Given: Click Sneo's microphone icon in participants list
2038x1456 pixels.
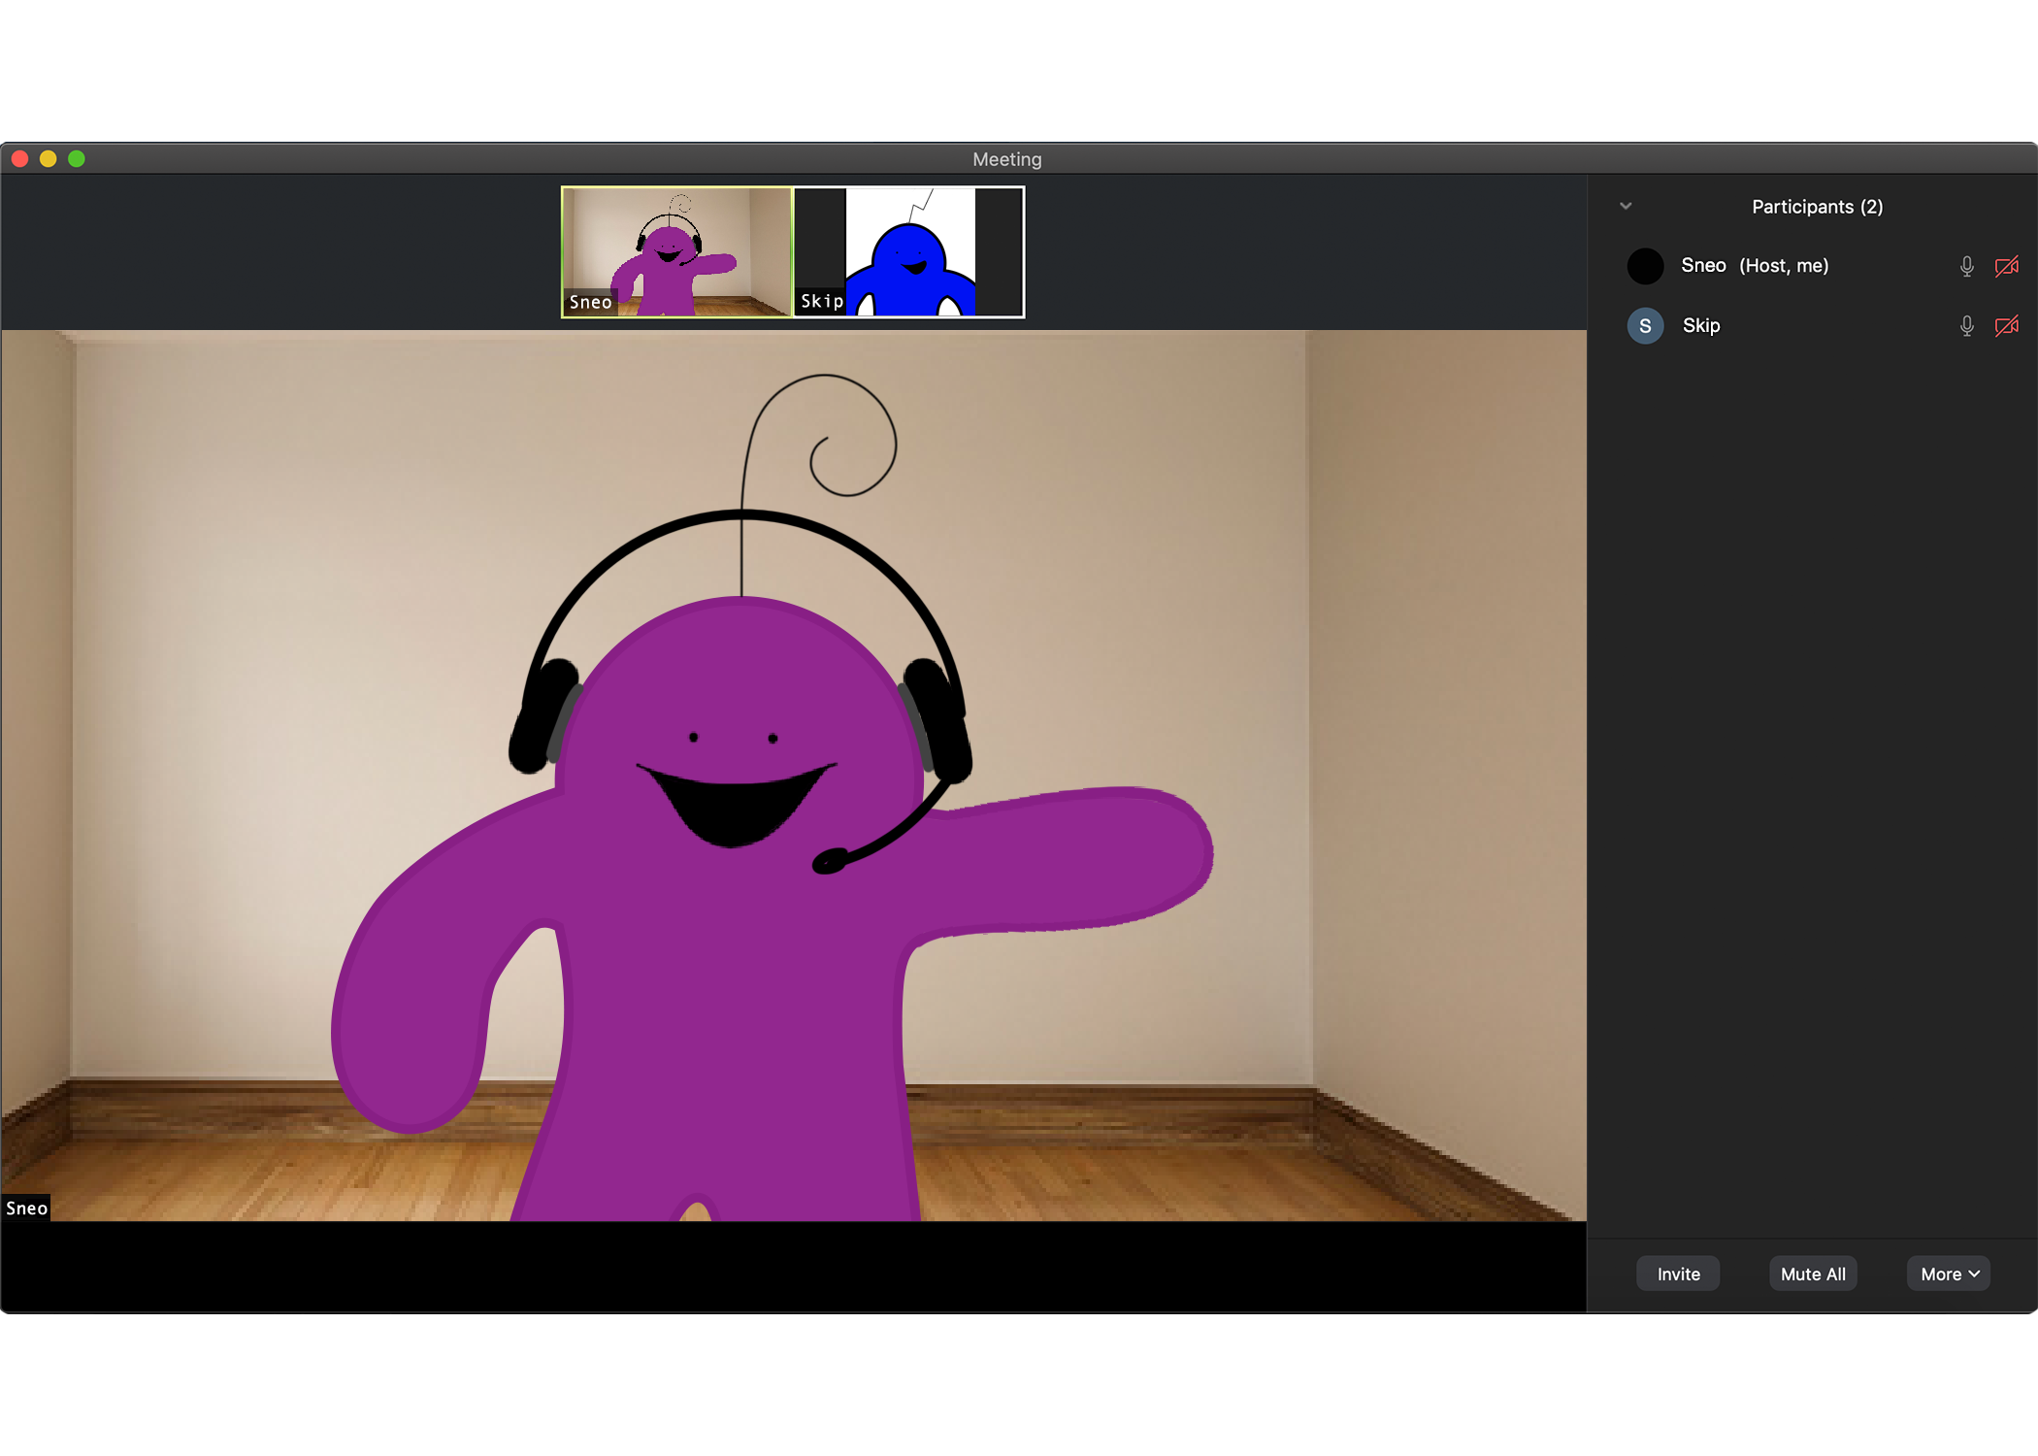Looking at the screenshot, I should point(1966,266).
